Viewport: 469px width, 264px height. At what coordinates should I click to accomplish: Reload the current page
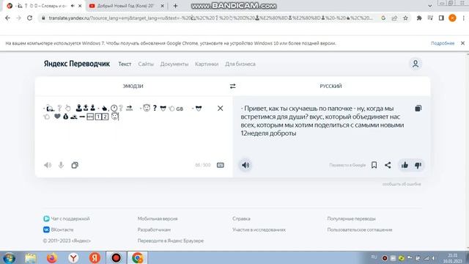coord(29,18)
